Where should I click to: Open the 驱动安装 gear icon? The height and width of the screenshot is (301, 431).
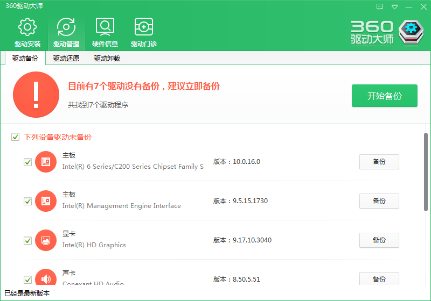tap(27, 27)
